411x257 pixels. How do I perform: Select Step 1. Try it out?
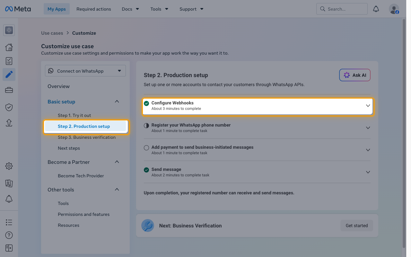(74, 115)
